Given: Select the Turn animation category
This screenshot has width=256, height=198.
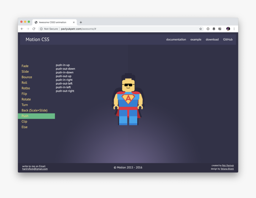Looking at the screenshot, I should click(25, 105).
